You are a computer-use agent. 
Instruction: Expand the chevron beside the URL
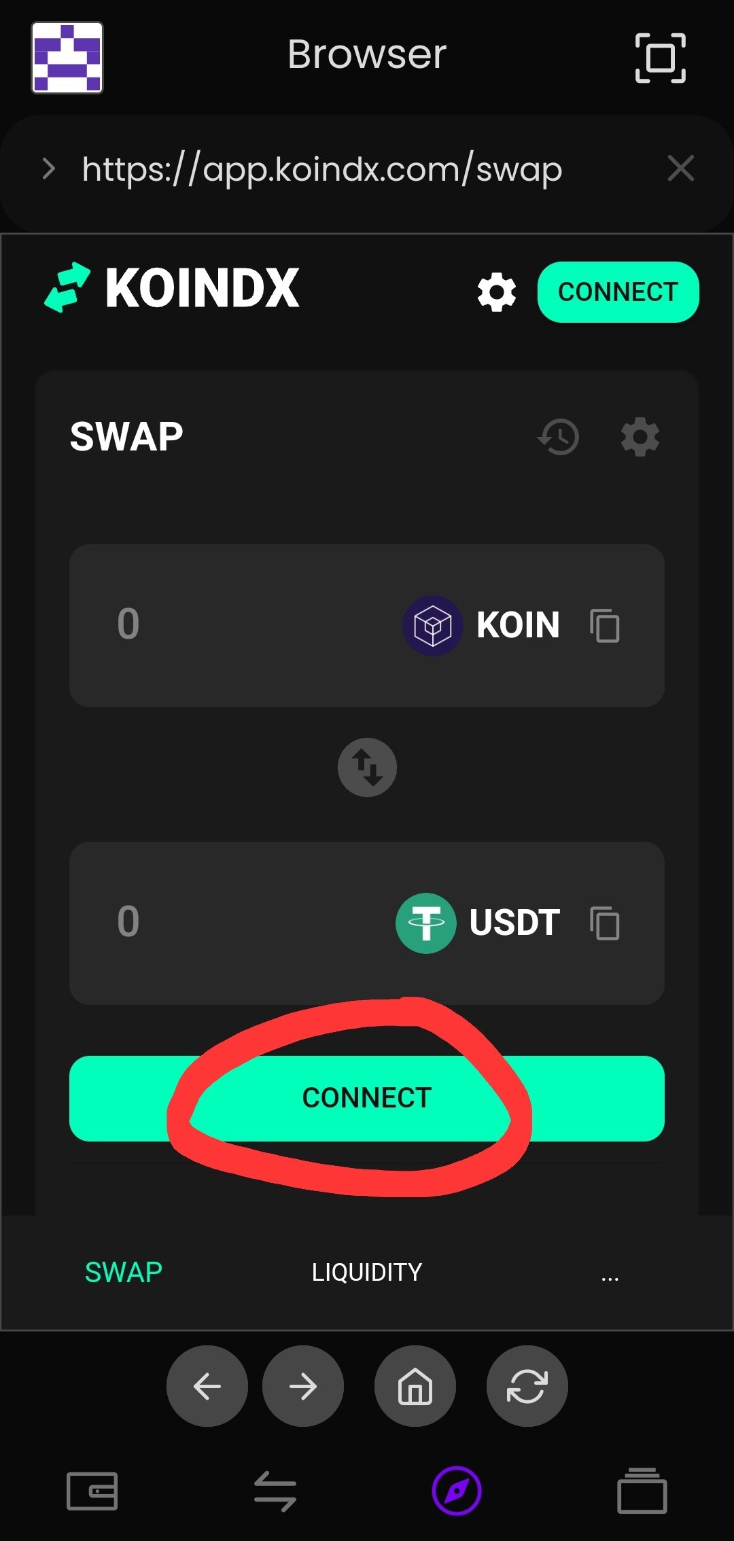tap(48, 169)
